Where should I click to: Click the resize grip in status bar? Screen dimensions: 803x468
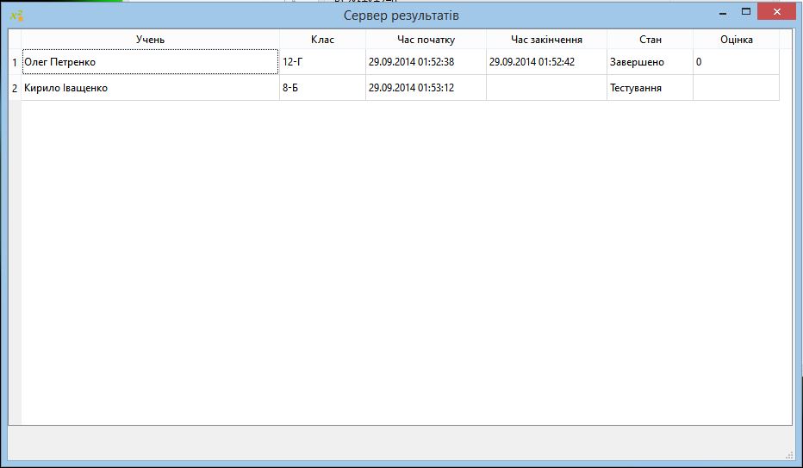click(x=789, y=455)
